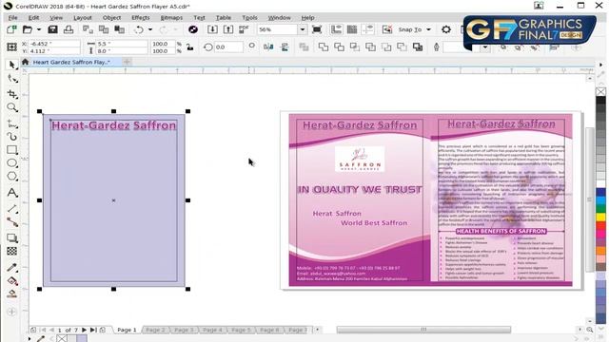Toggle the Lock ratio padlock

coord(190,47)
